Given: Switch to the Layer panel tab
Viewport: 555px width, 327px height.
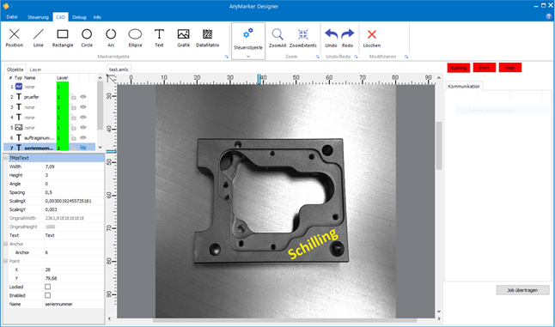Looking at the screenshot, I should 35,70.
